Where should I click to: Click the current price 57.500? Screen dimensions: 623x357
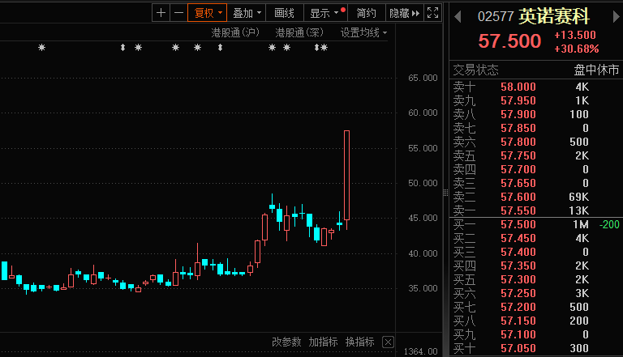509,40
